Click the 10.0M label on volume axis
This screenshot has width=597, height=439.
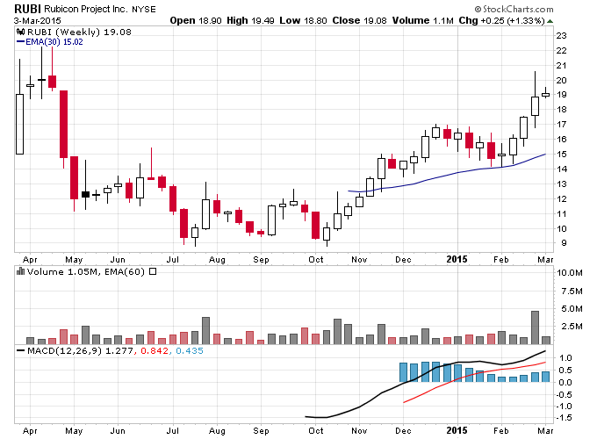[570, 272]
